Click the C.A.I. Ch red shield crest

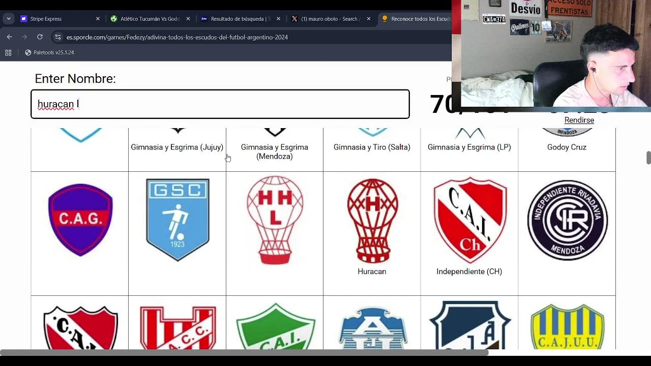tap(469, 220)
